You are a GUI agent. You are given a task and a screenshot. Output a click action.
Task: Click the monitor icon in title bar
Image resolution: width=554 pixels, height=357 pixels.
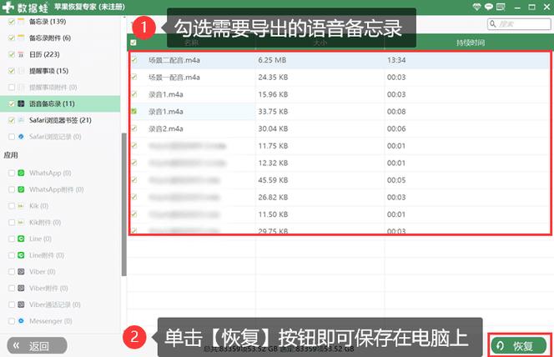pos(501,7)
